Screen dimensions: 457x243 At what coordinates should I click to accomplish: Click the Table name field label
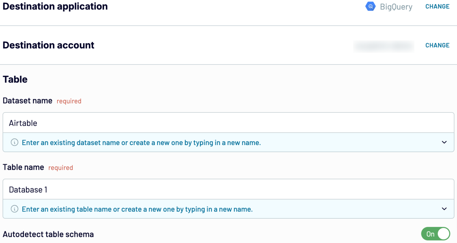click(x=23, y=167)
